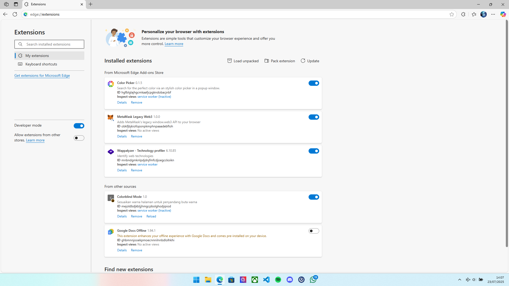Click Pack extension button
The height and width of the screenshot is (286, 509).
click(x=280, y=61)
